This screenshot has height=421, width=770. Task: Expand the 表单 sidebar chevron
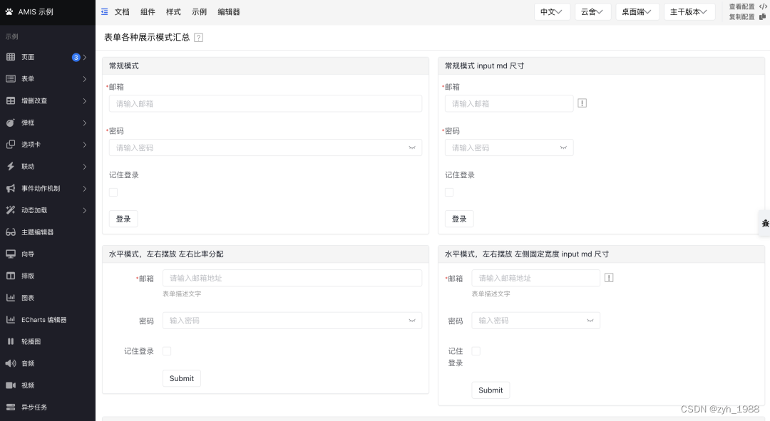pos(85,79)
